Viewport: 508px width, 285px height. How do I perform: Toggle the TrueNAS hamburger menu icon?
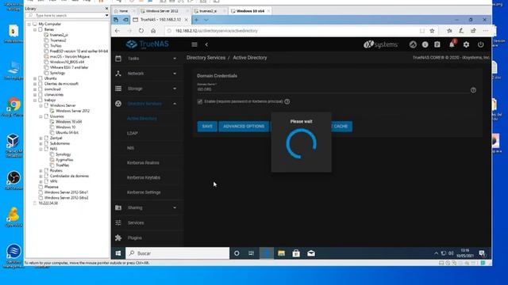coord(194,44)
